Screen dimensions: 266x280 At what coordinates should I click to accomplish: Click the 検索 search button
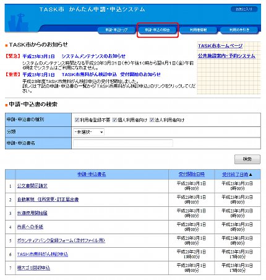(247, 159)
